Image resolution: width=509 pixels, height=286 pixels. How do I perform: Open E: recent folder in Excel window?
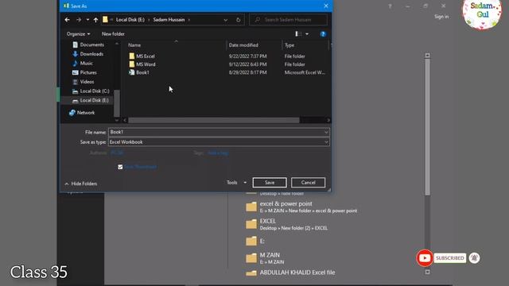pos(255,241)
